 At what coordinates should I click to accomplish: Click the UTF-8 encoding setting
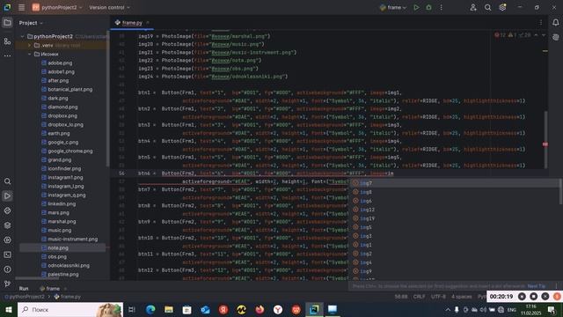[x=438, y=297]
